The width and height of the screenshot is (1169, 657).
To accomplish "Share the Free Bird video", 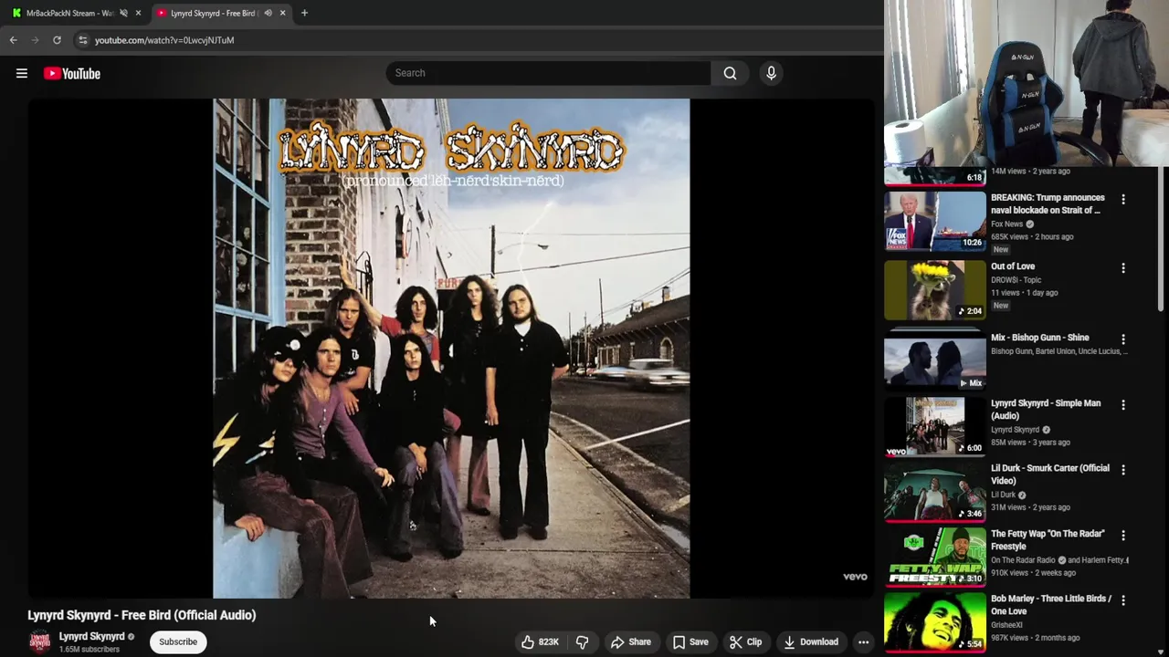I will pos(631,642).
